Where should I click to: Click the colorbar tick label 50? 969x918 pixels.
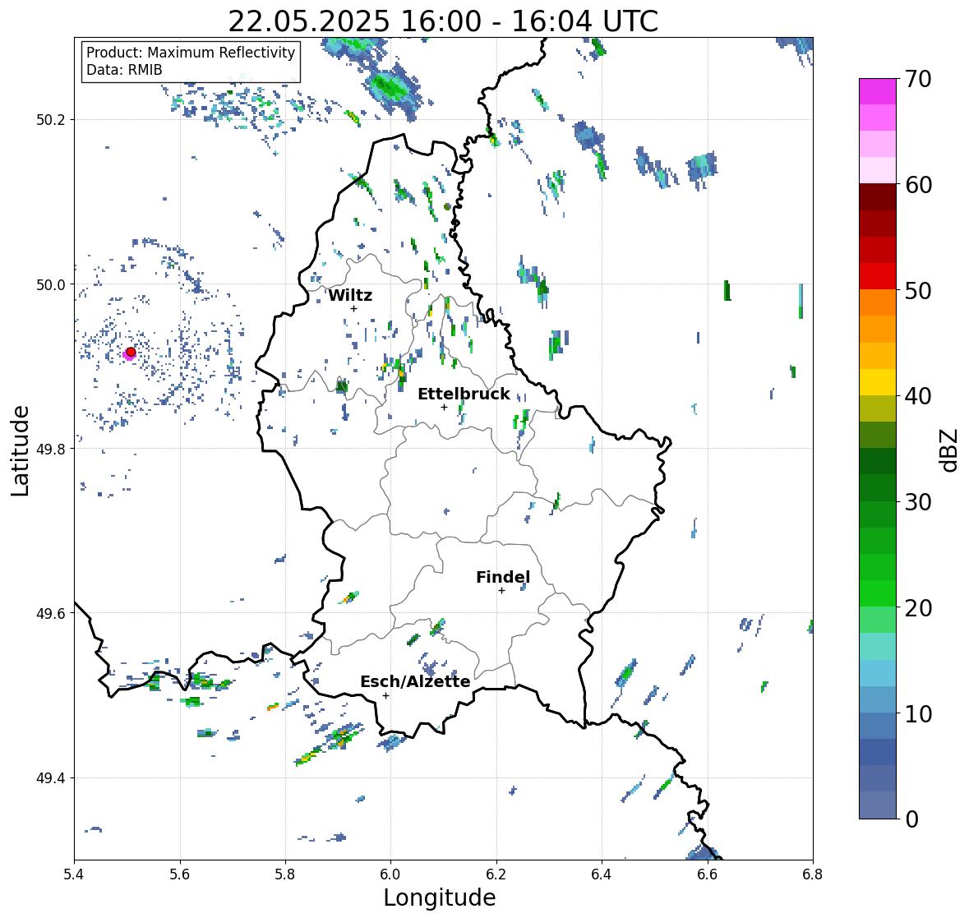918,291
